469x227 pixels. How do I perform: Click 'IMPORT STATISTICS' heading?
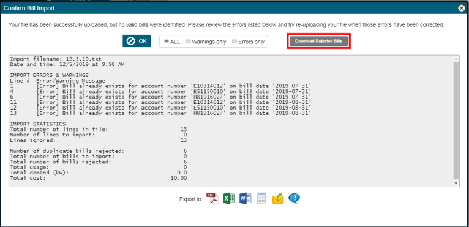coord(38,124)
